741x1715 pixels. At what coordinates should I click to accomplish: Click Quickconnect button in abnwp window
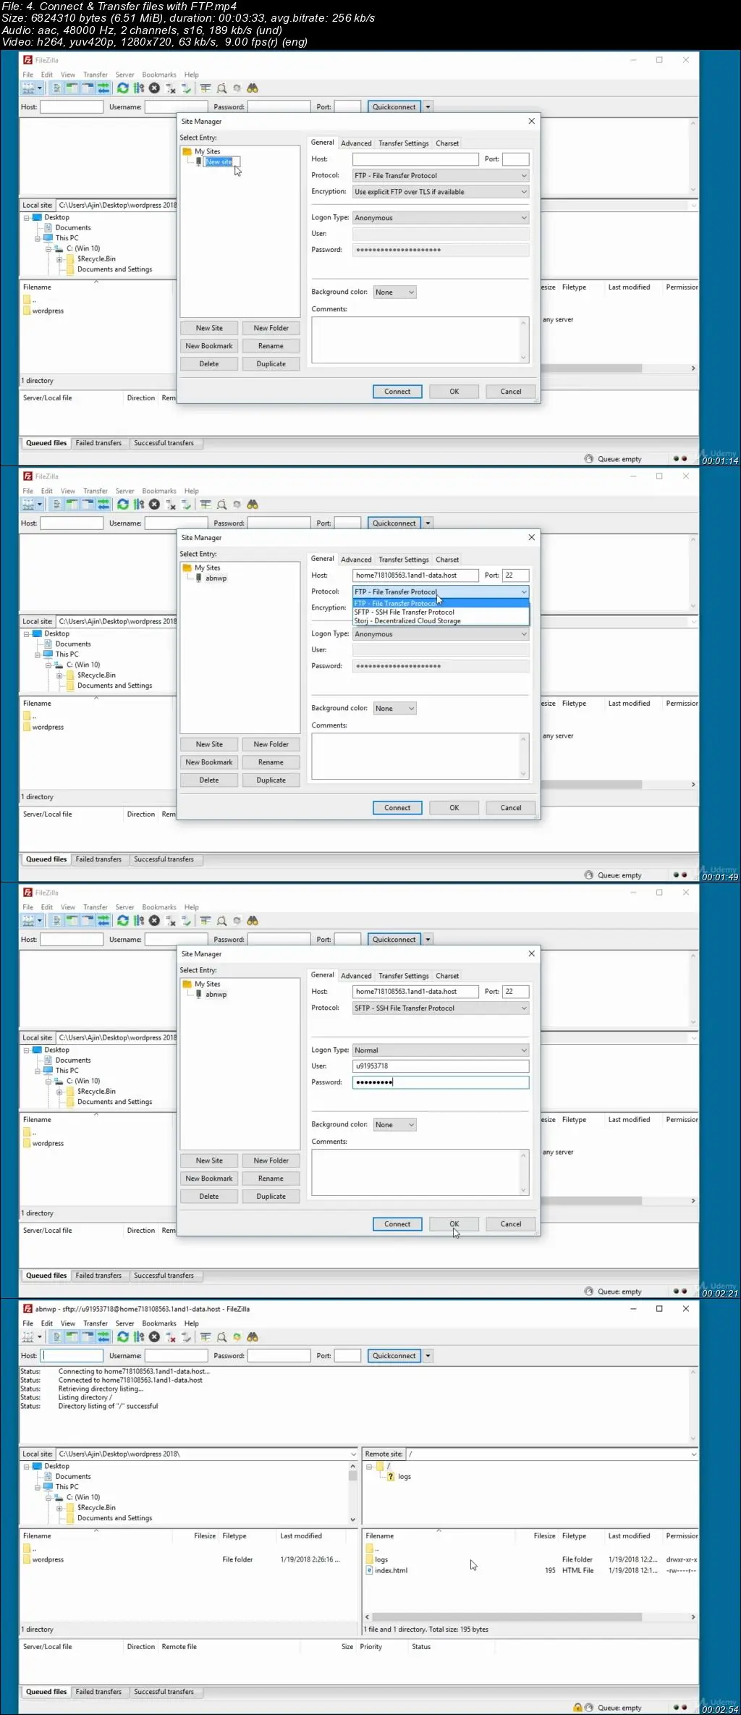(x=394, y=1355)
